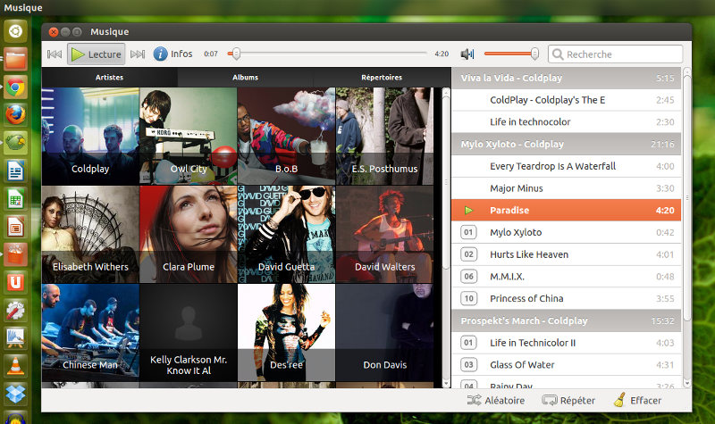Click the 10 badge of Princess of China
This screenshot has height=424, width=715.
(x=468, y=298)
